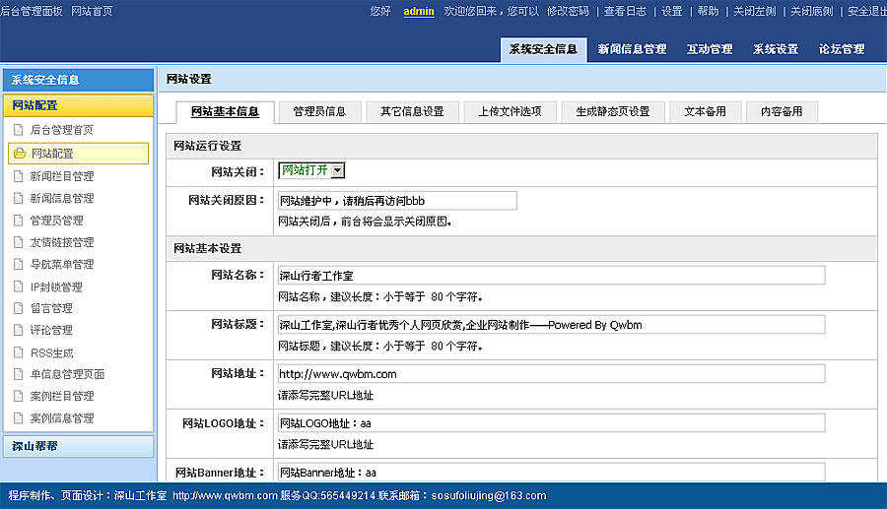887x509 pixels.
Task: Click page icon beside 后台管理首页
Action: pyautogui.click(x=18, y=130)
